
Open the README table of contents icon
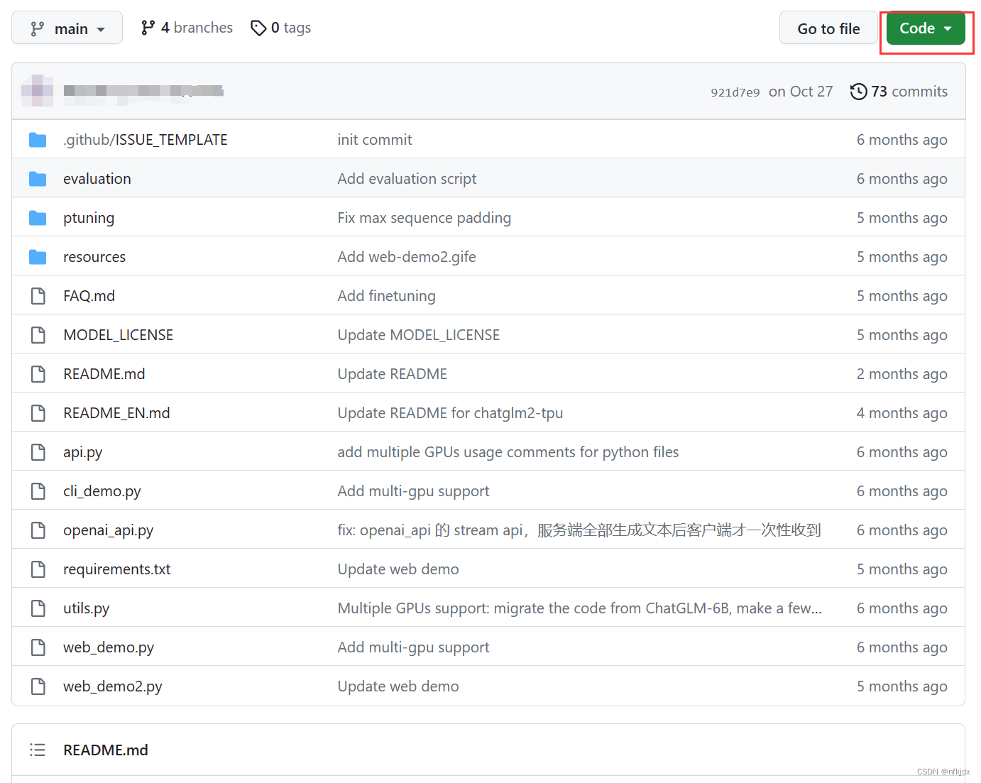tap(38, 750)
